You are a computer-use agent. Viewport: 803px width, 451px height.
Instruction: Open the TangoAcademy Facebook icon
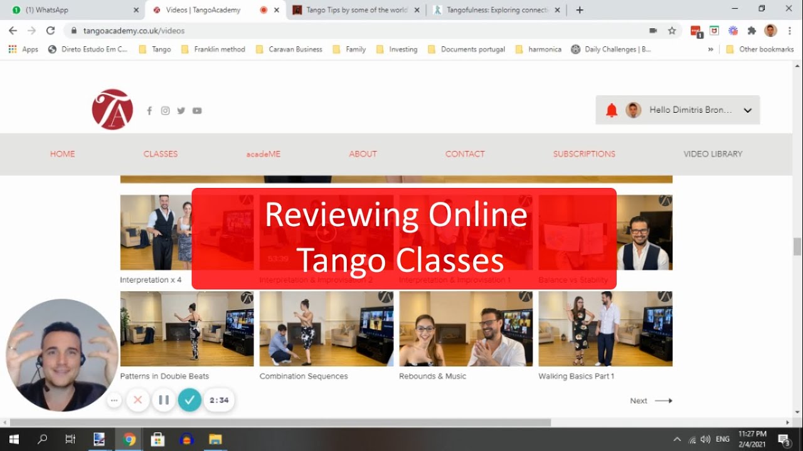149,111
